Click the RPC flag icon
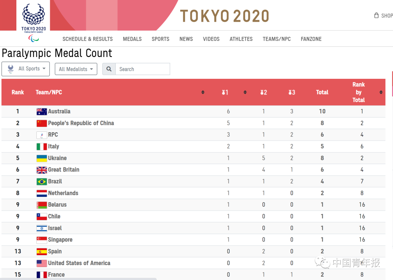Image resolution: width=393 pixels, height=280 pixels. (41, 135)
